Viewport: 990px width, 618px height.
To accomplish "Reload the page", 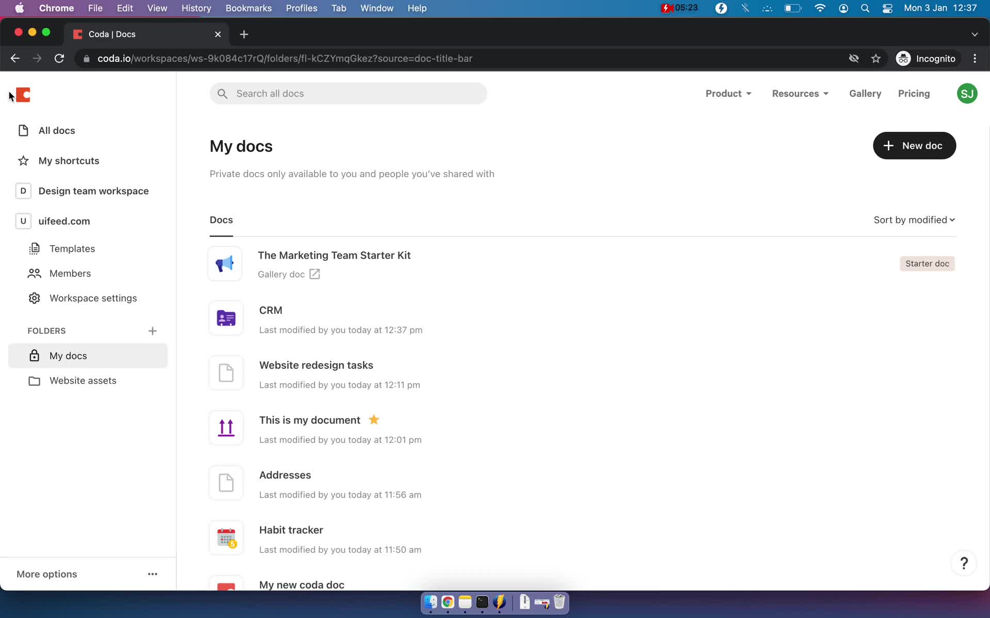I will tap(59, 58).
